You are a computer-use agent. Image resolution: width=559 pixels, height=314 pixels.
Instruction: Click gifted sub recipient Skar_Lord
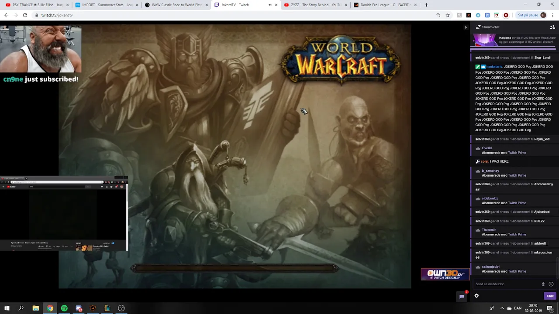pos(542,58)
